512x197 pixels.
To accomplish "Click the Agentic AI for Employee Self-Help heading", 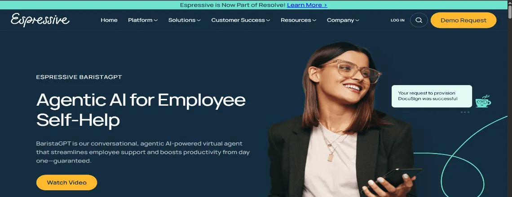I will (141, 110).
